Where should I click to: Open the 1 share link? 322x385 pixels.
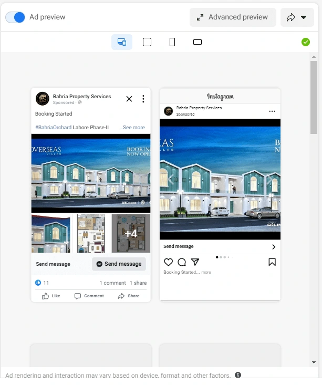click(x=138, y=283)
